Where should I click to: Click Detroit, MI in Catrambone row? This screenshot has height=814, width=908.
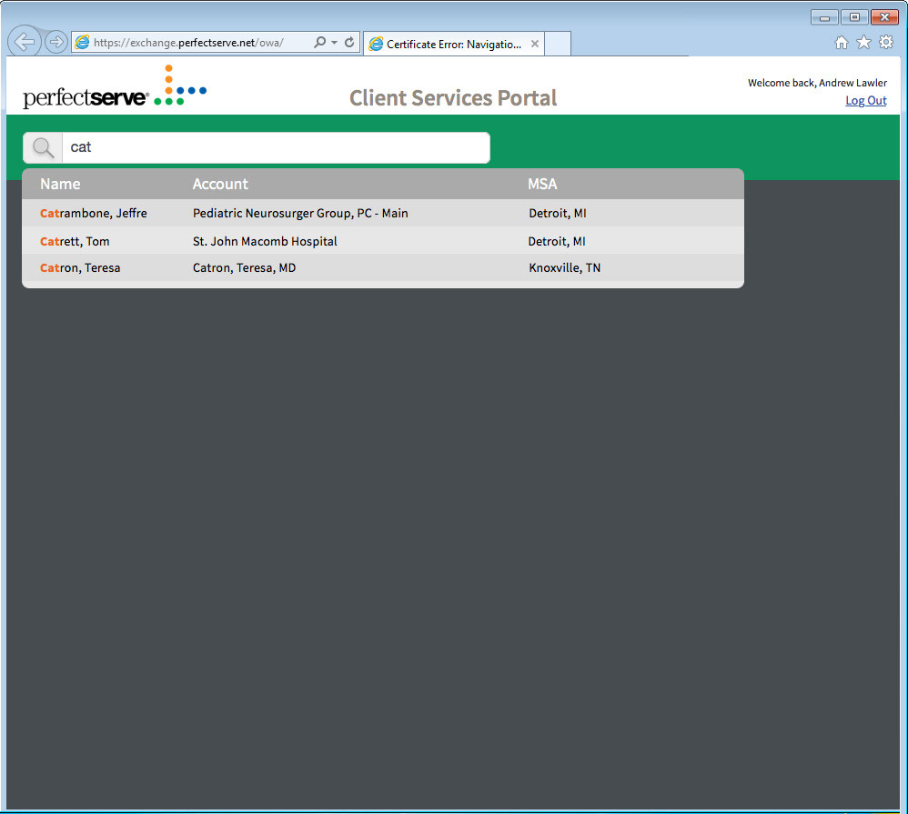pyautogui.click(x=557, y=213)
